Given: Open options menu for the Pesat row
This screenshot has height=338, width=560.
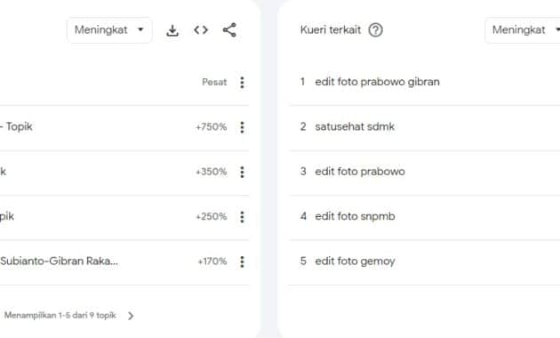Looking at the screenshot, I should point(242,82).
